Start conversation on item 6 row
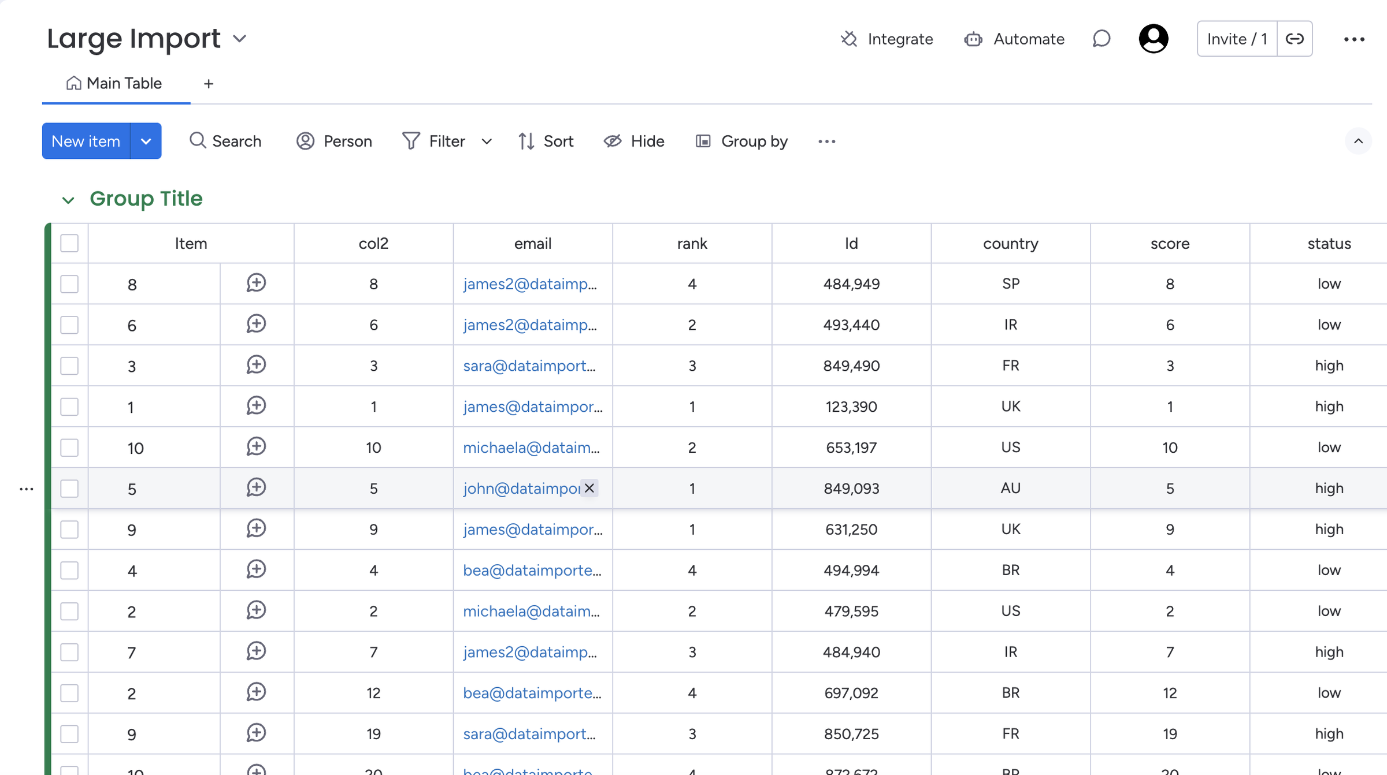 click(256, 324)
